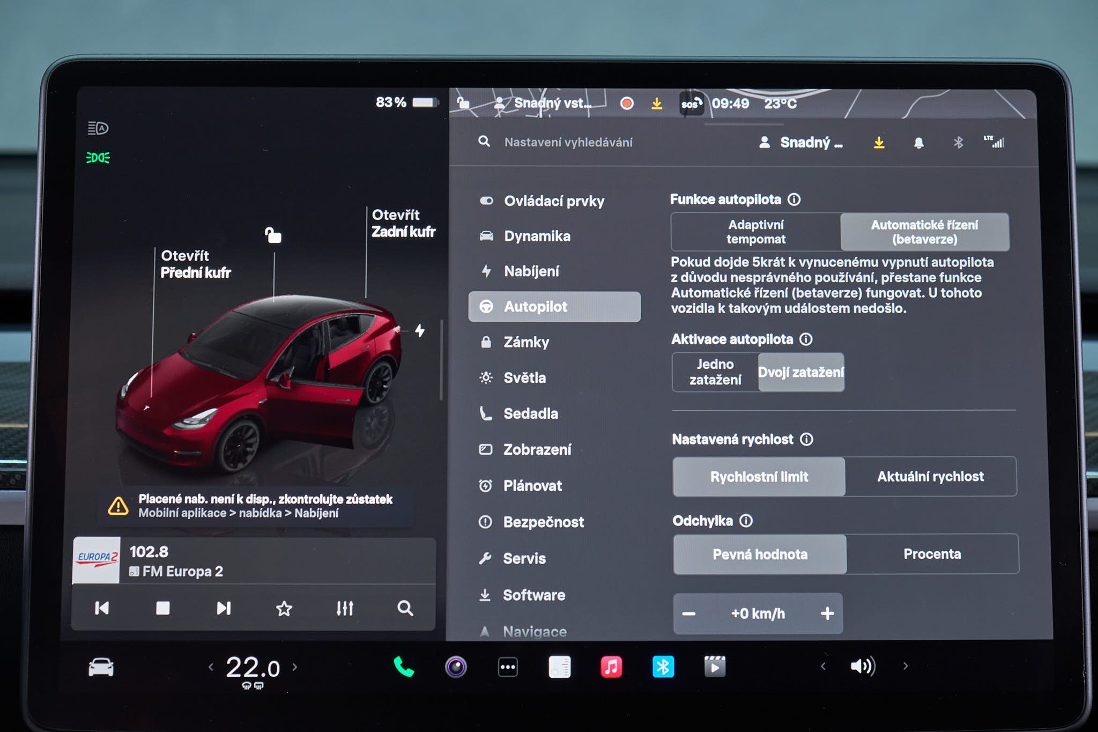Set speed to Aktuální rychlost
Viewport: 1098px width, 732px height.
coord(930,476)
